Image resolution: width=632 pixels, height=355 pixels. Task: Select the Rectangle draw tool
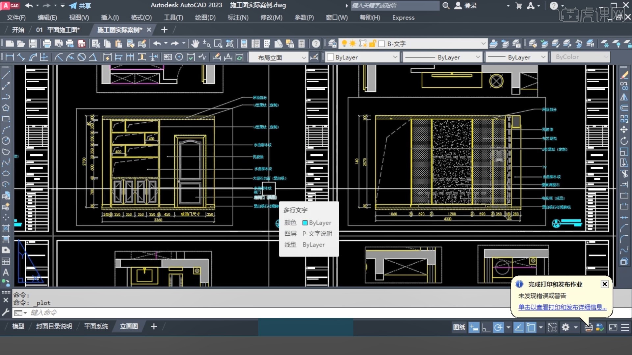coord(6,119)
